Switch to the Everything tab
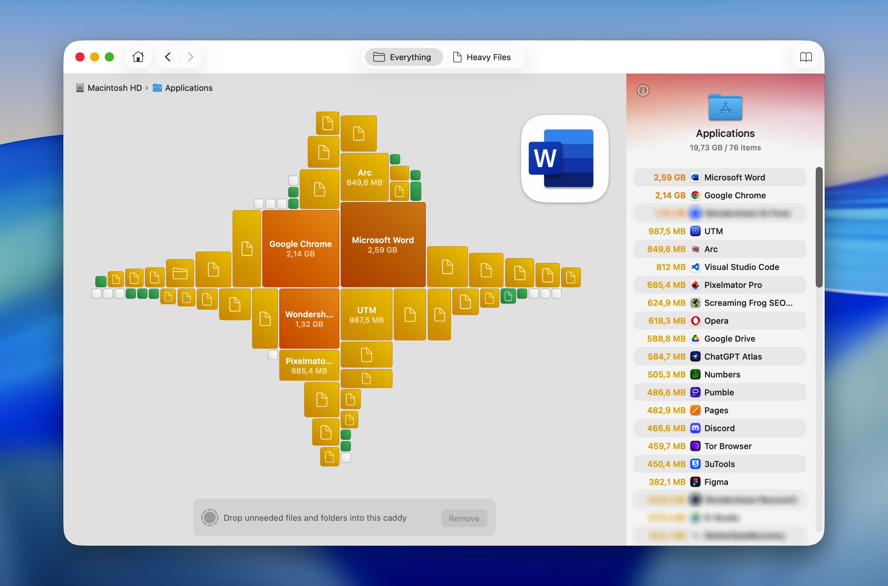Image resolution: width=888 pixels, height=586 pixels. 403,57
